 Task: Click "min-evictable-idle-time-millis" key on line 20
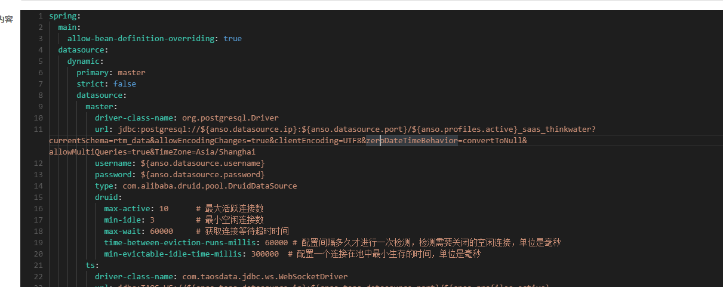click(173, 254)
